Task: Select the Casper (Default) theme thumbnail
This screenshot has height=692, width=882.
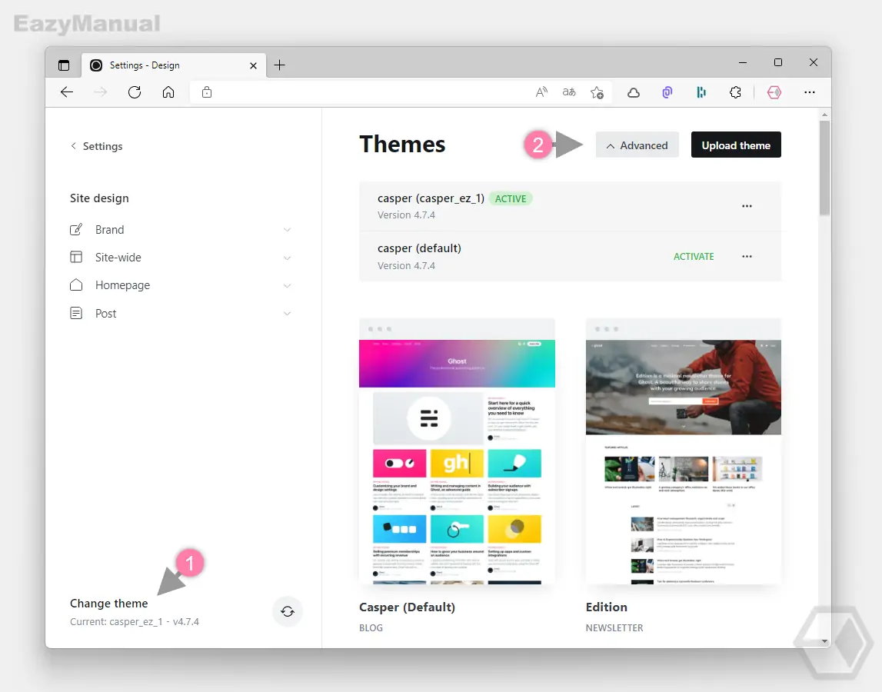Action: point(457,451)
